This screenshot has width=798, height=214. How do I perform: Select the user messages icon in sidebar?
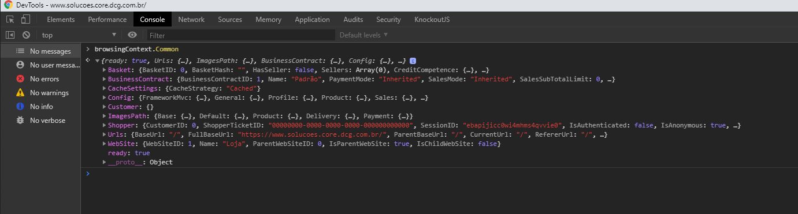(x=20, y=65)
